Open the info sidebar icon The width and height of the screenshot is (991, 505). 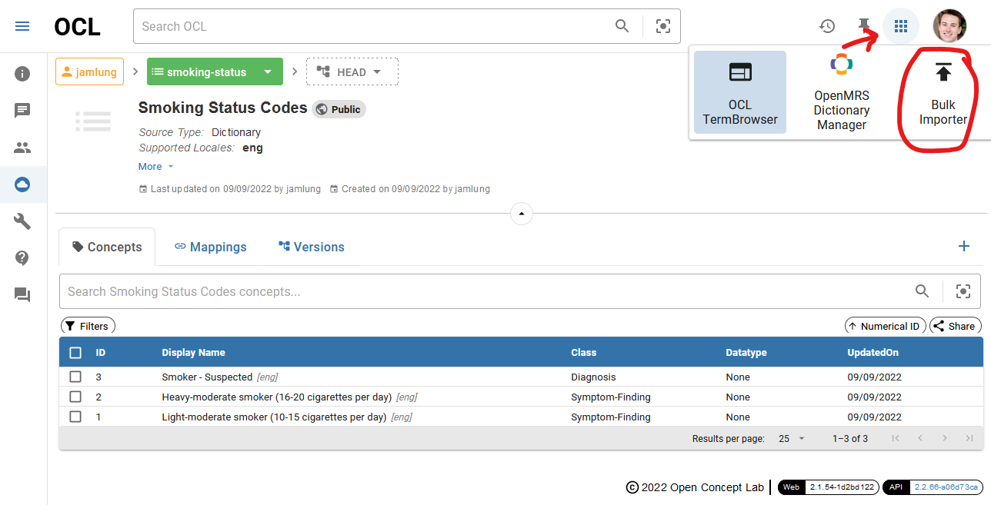tap(22, 74)
